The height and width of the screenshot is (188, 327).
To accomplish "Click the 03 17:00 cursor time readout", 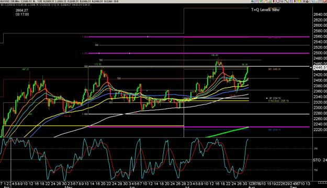I will point(22,15).
